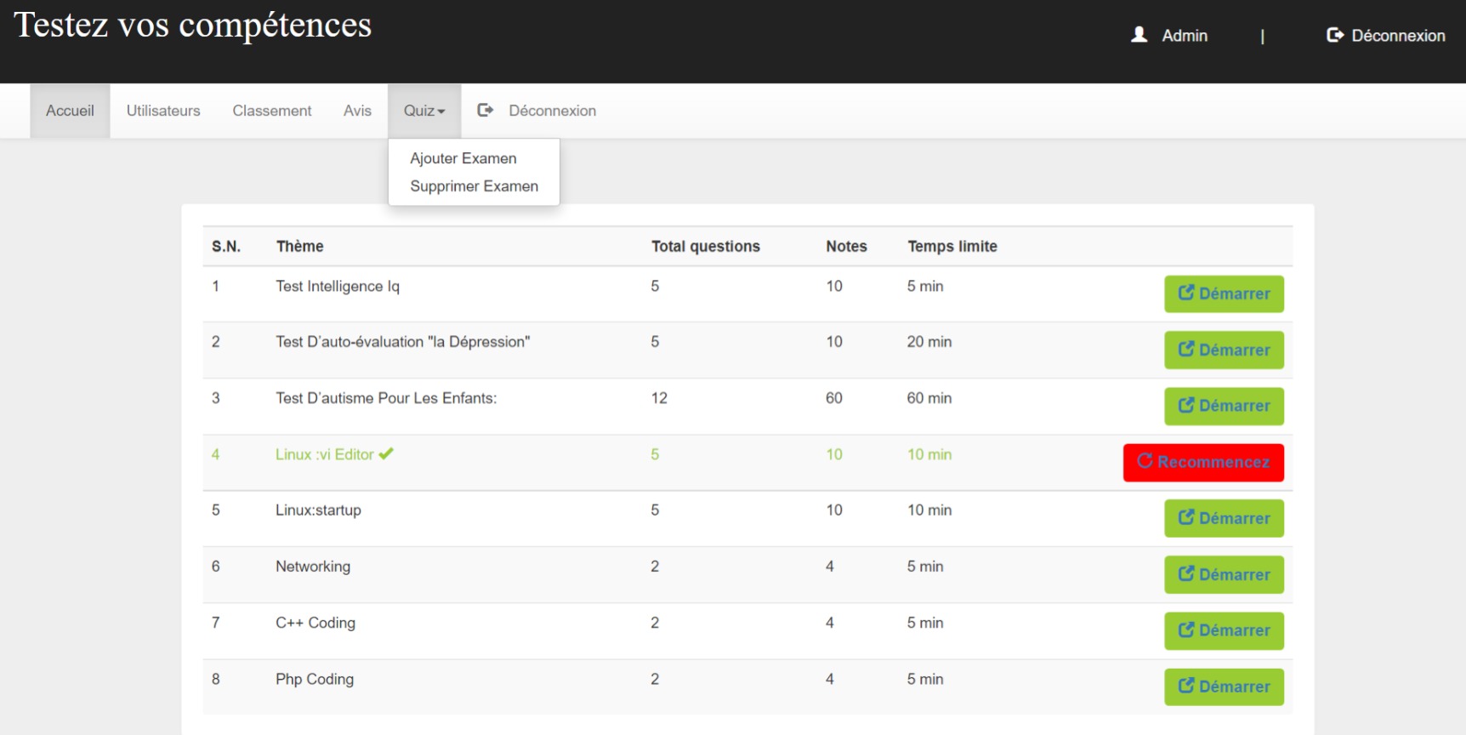The image size is (1466, 735).
Task: Click the refresh icon on Recommencez button
Action: [1145, 461]
